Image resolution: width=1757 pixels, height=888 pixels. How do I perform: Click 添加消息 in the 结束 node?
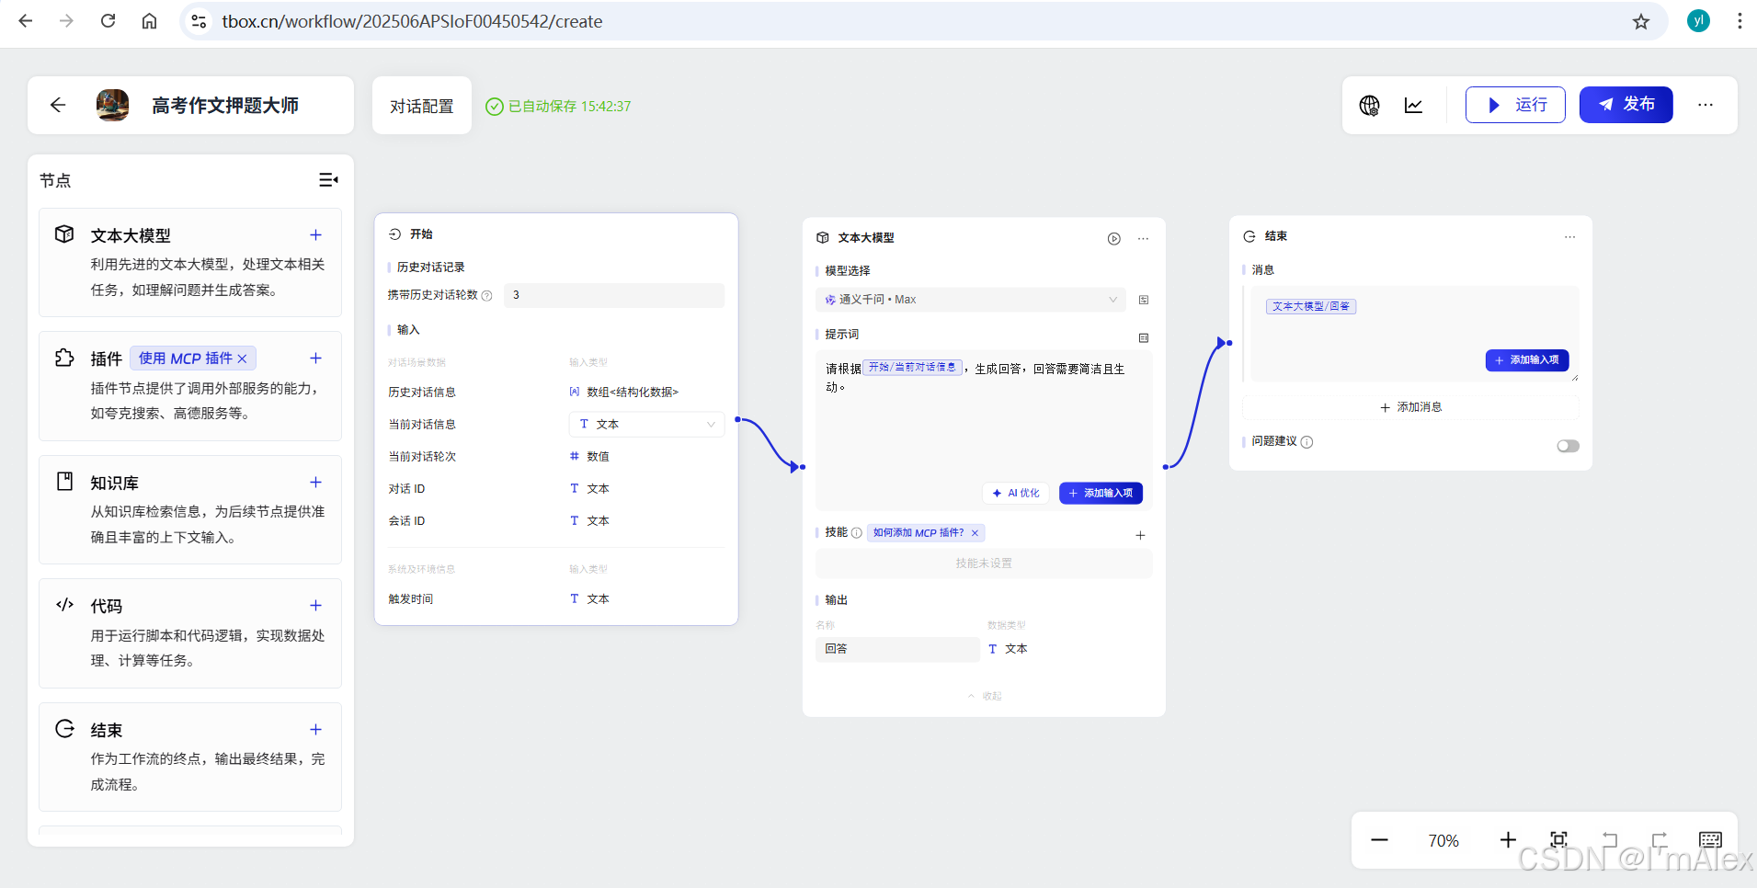(x=1410, y=407)
